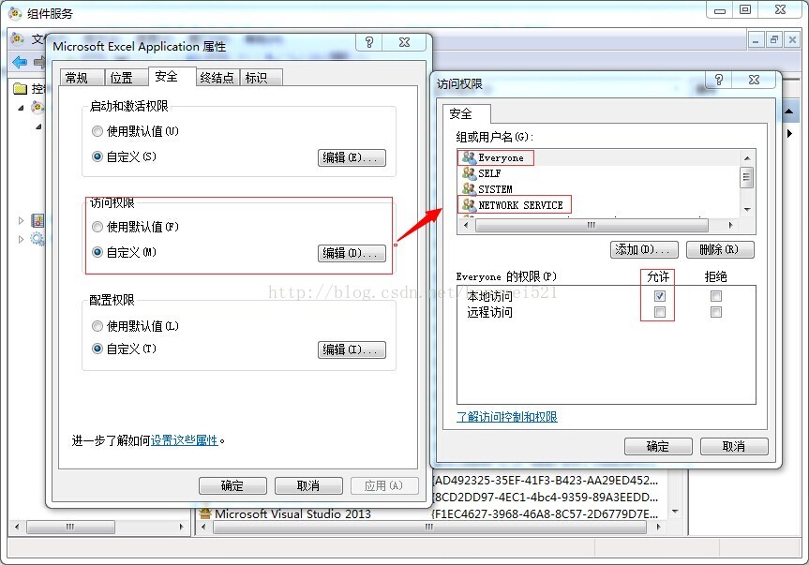Select the Microsoft Visual Studio 2013 list row text
The width and height of the screenshot is (809, 565).
tap(292, 513)
